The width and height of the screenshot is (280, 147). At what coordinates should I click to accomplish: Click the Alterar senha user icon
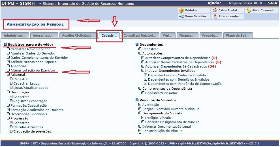click(215, 16)
